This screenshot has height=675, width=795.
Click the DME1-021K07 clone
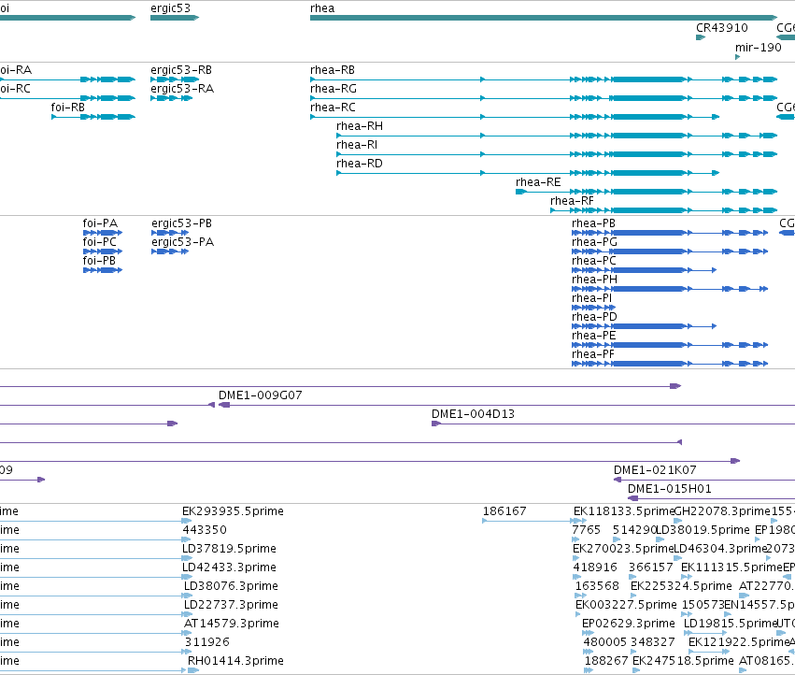point(704,480)
